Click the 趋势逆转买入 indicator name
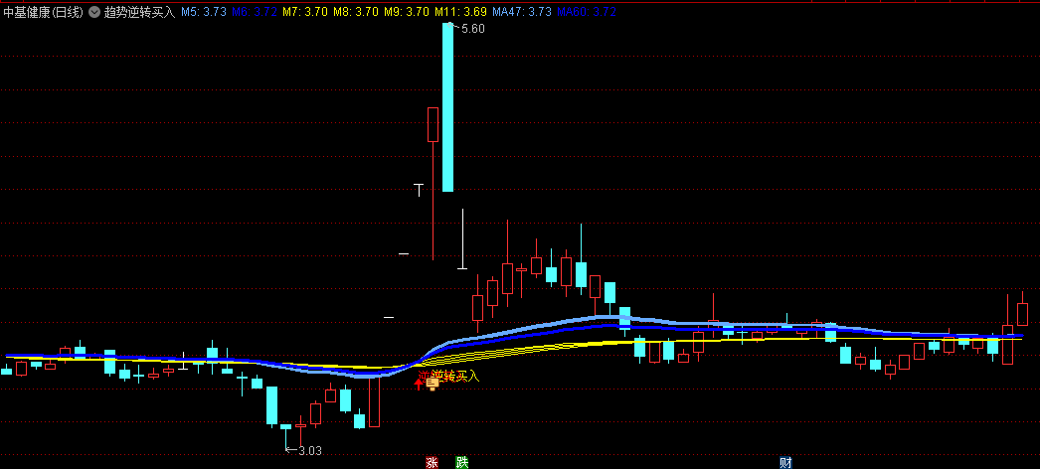The height and width of the screenshot is (469, 1040). click(139, 12)
